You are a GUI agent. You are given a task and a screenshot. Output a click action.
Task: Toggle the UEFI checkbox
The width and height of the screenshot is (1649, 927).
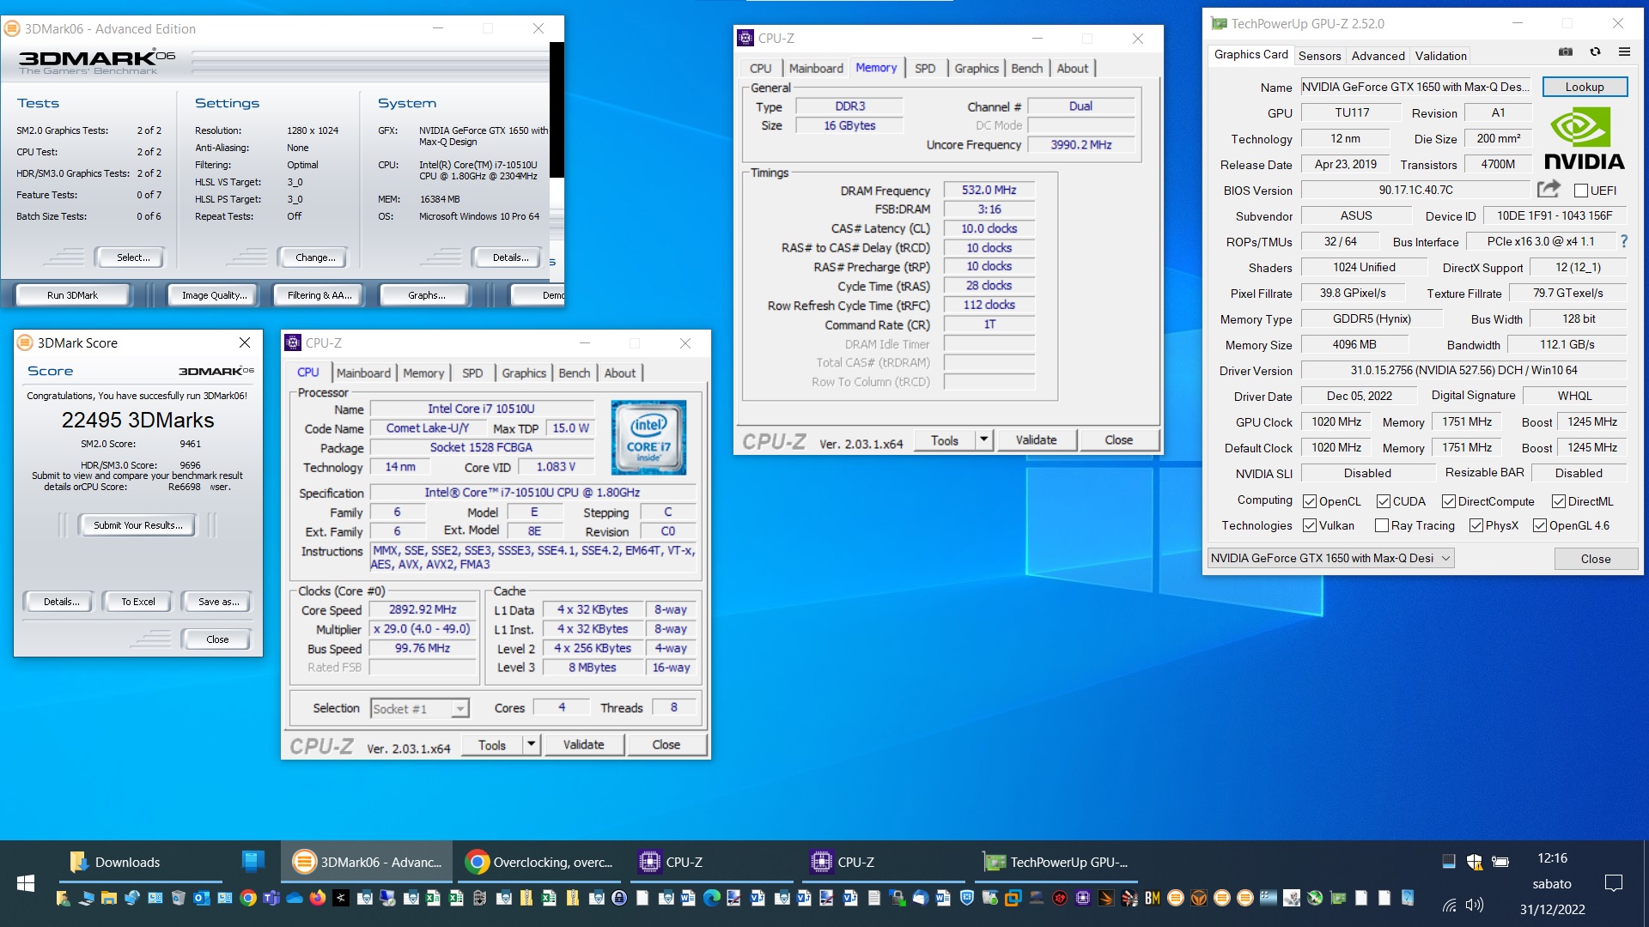[1580, 191]
